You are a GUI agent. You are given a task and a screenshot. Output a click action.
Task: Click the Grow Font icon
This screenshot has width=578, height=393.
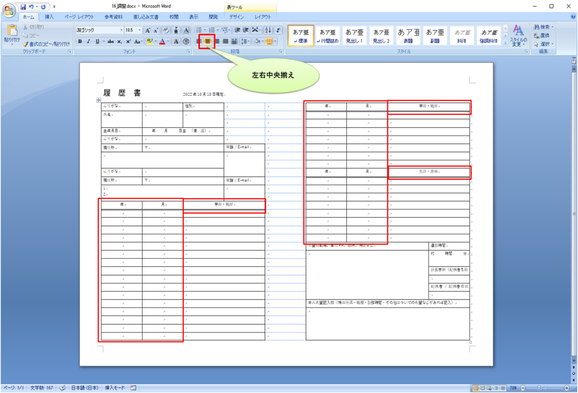pos(148,30)
